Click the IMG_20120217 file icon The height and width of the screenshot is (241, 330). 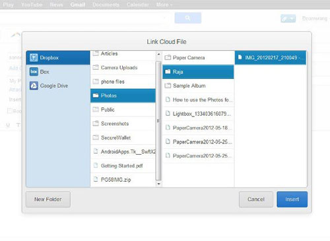(x=240, y=57)
